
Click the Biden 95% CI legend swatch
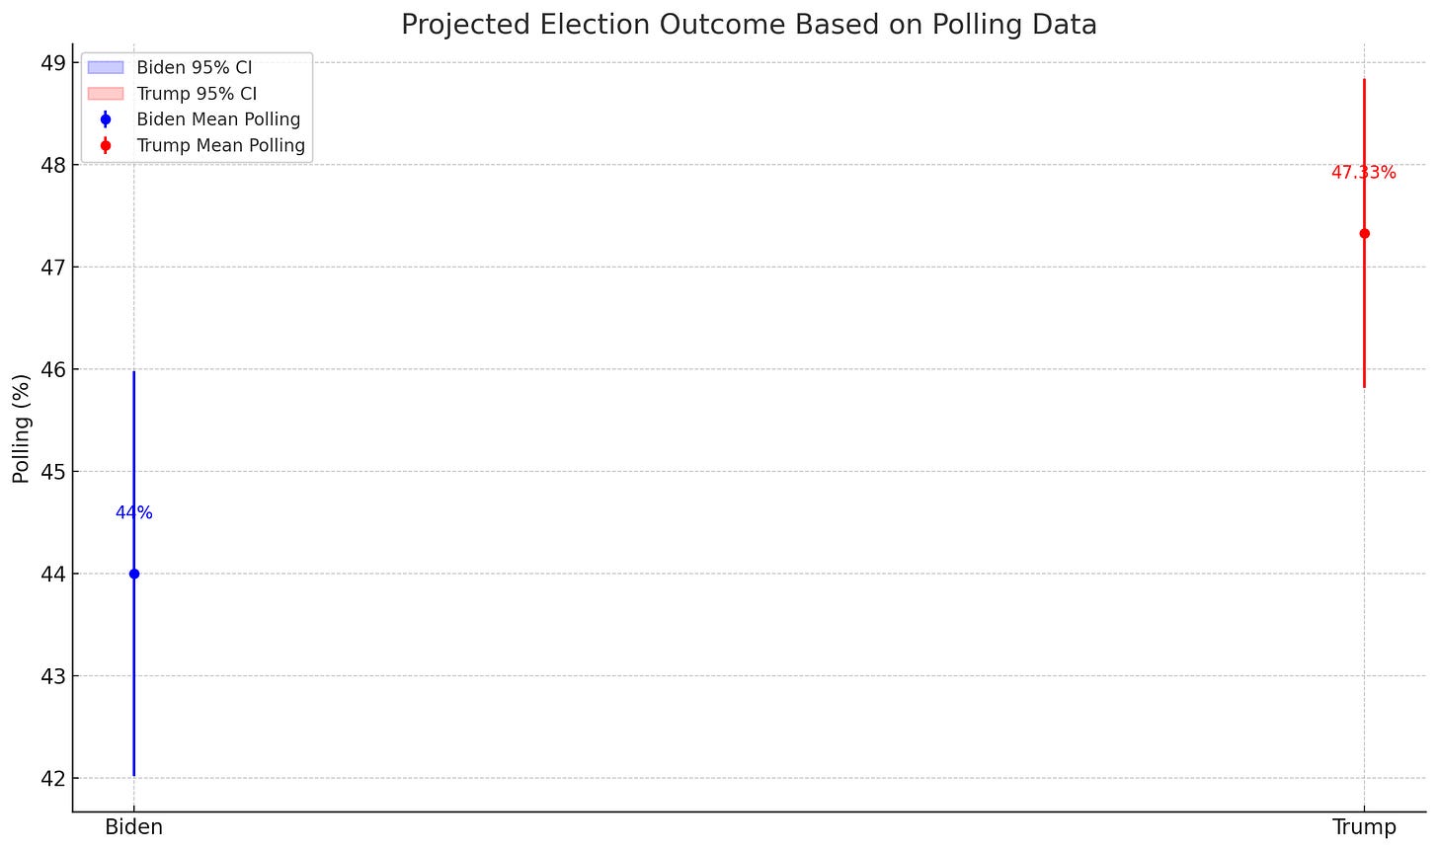tap(106, 68)
